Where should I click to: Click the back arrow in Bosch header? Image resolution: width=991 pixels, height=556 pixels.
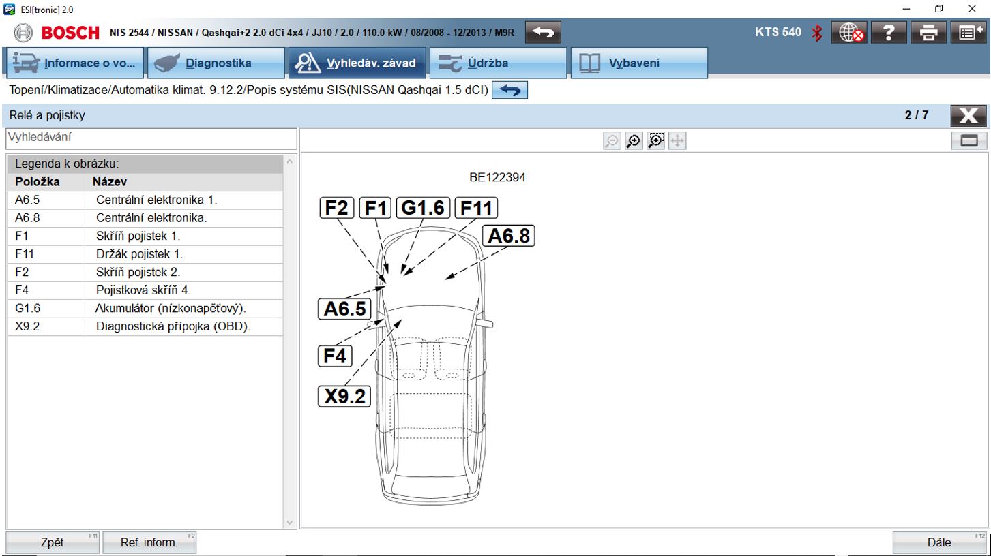click(544, 32)
